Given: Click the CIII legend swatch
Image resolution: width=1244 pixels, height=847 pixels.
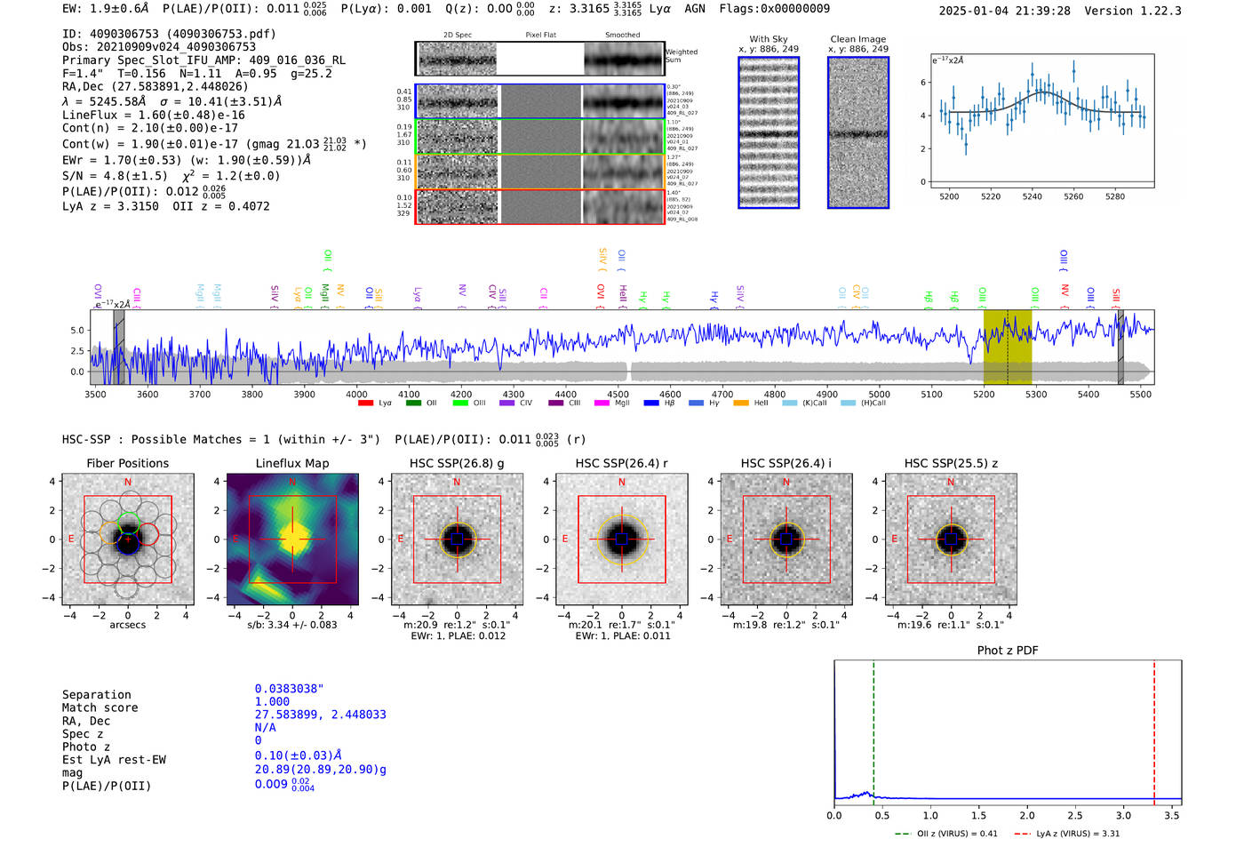Looking at the screenshot, I should pyautogui.click(x=556, y=404).
